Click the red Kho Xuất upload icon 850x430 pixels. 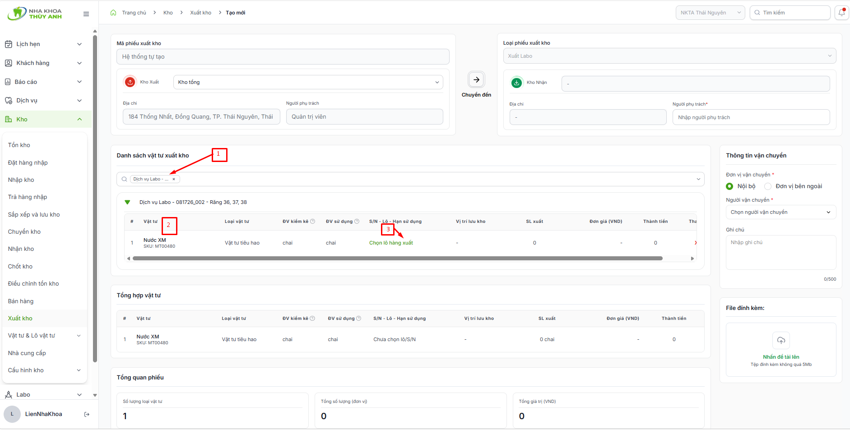click(130, 82)
